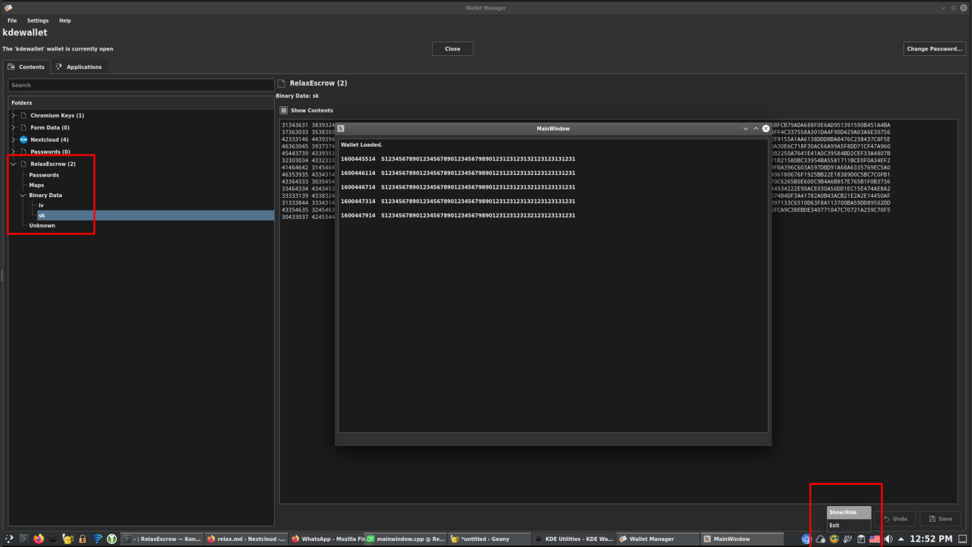
Task: Collapse the Binary Data node
Action: coord(23,195)
